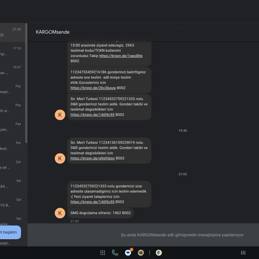This screenshot has width=259, height=259.
Task: Open krgsn.de/14j09c95 link in D&R message
Action: pos(92,115)
